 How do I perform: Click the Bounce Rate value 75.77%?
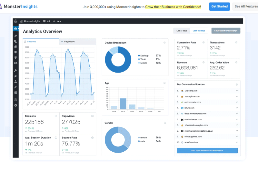tap(71, 144)
